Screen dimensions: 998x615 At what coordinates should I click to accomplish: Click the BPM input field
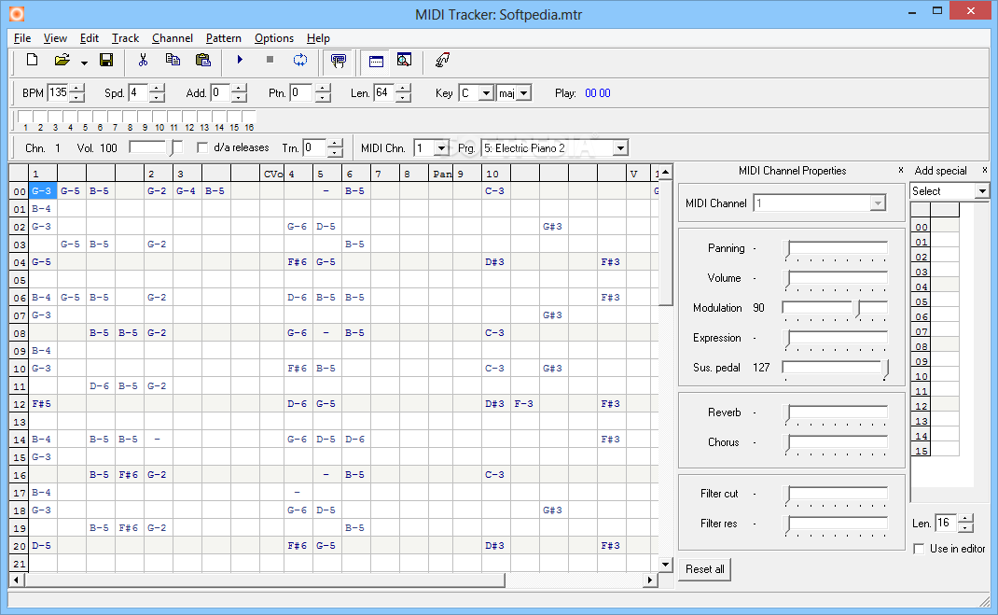(59, 93)
